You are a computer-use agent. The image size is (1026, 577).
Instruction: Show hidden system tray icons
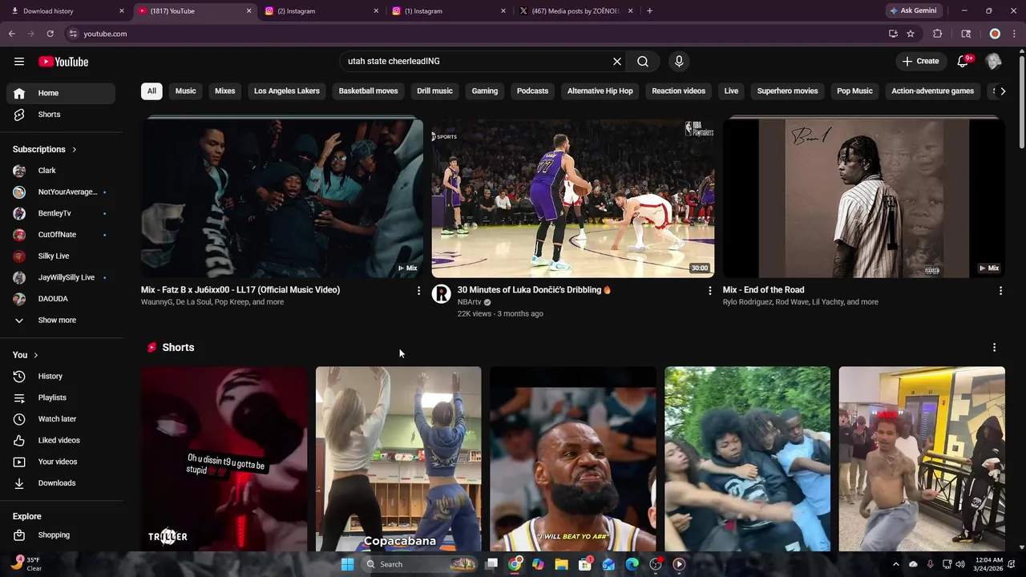pyautogui.click(x=896, y=564)
